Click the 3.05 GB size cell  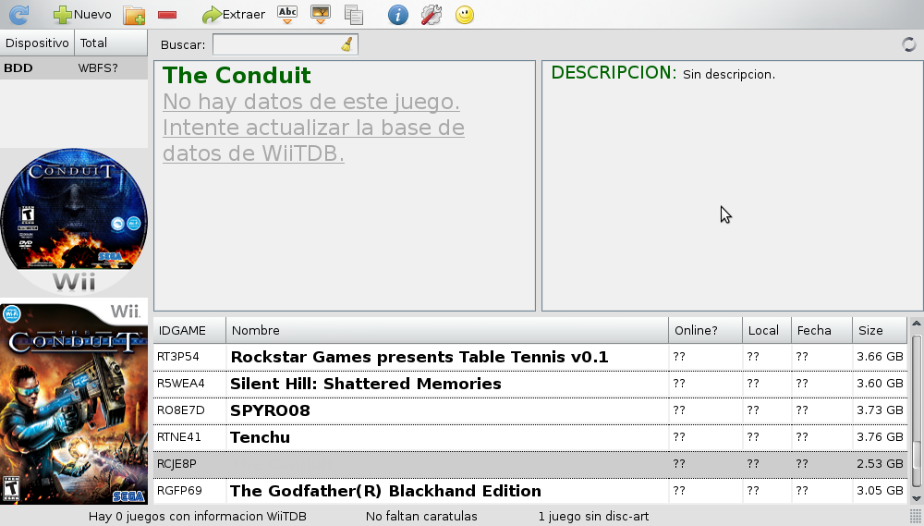click(880, 491)
